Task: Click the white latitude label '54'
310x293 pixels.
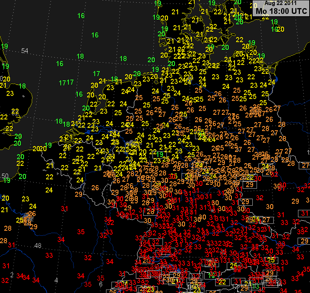Action: point(25,51)
